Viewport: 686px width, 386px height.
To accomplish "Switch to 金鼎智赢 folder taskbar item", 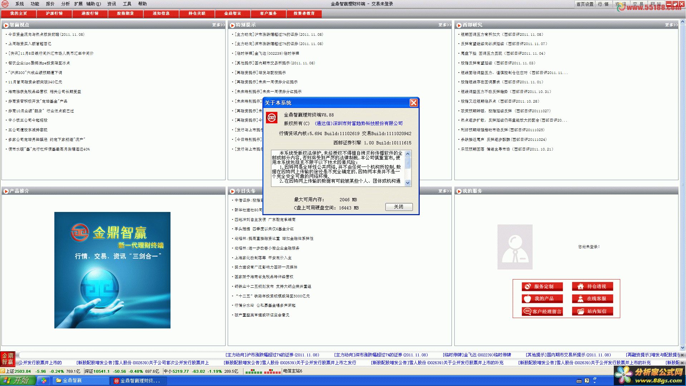I will 81,381.
